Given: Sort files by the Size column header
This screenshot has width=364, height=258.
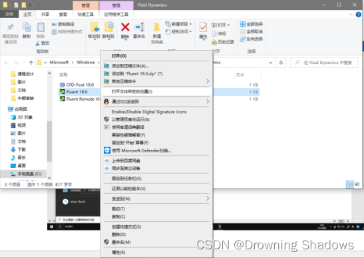Looking at the screenshot, I should tap(240, 75).
